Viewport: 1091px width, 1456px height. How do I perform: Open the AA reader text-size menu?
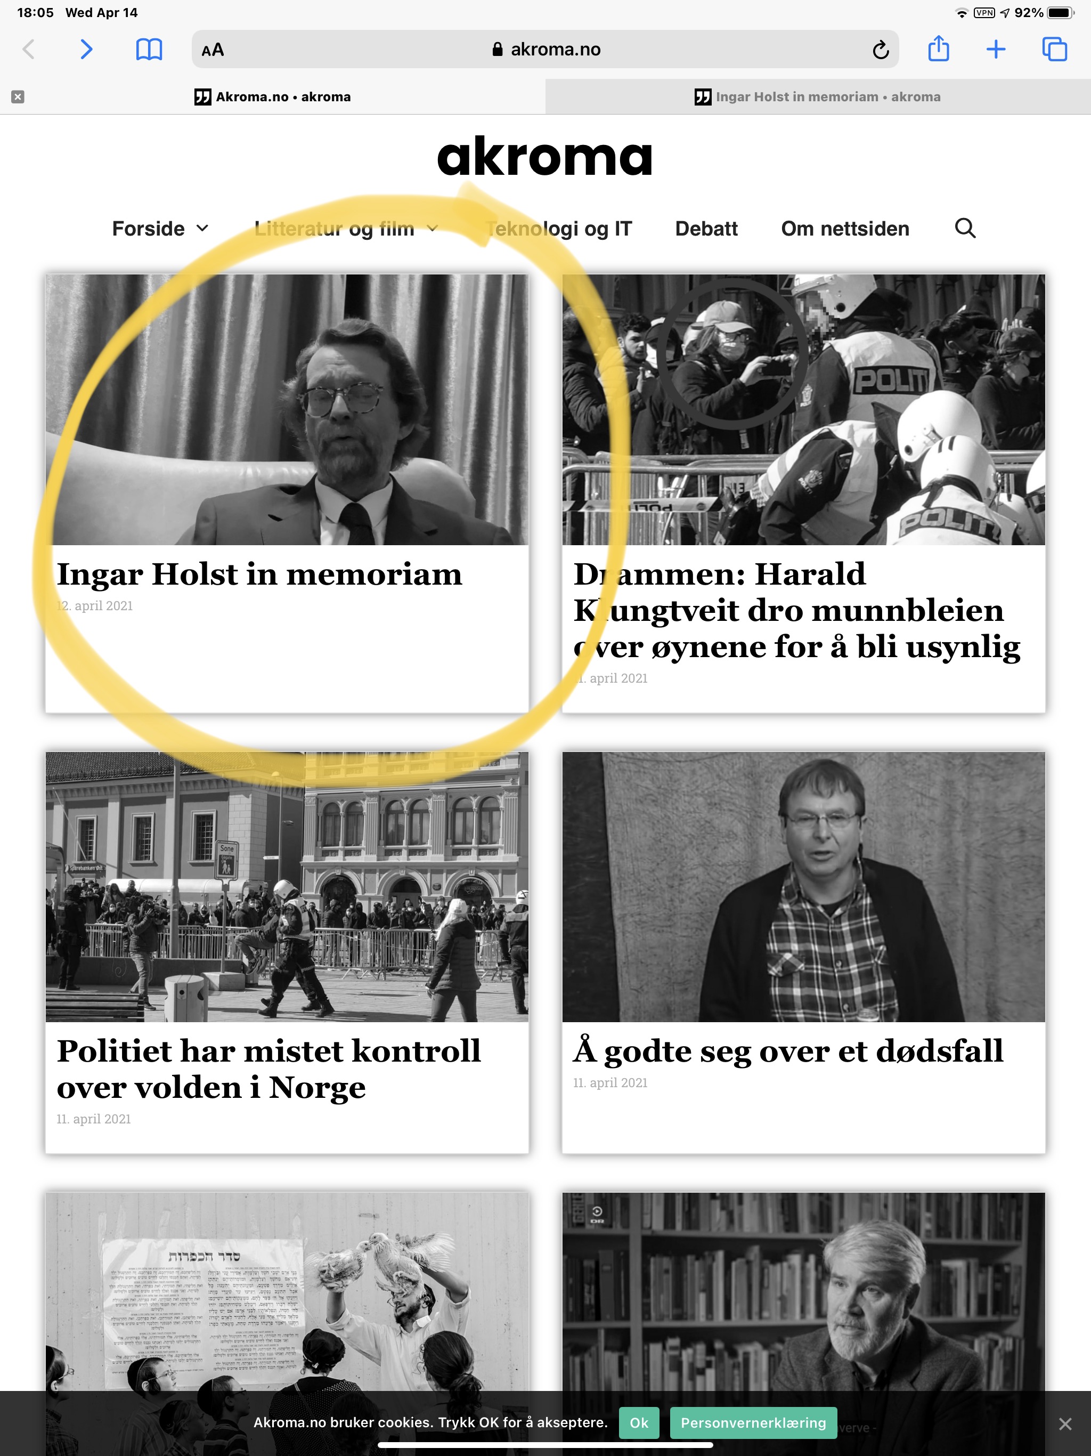[x=213, y=50]
